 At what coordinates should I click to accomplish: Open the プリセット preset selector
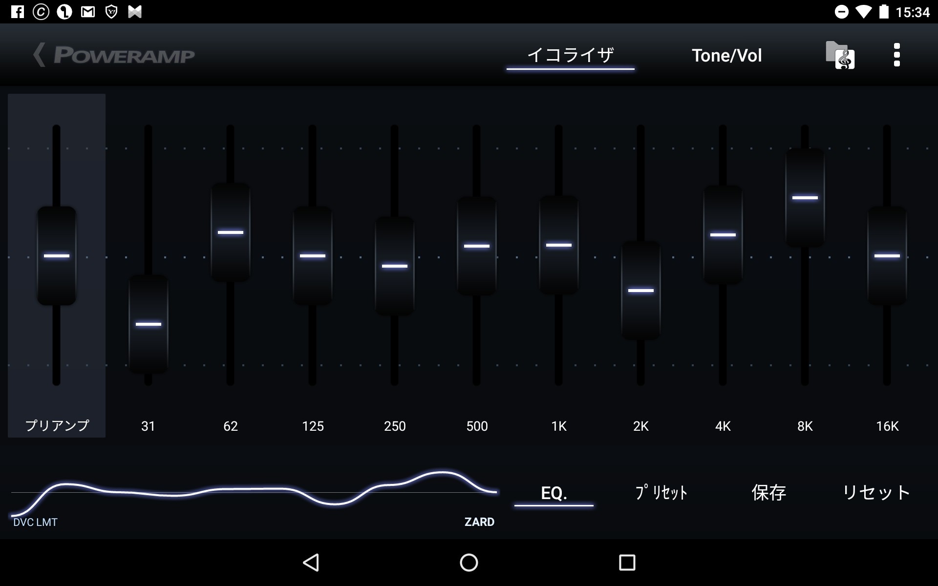coord(661,493)
